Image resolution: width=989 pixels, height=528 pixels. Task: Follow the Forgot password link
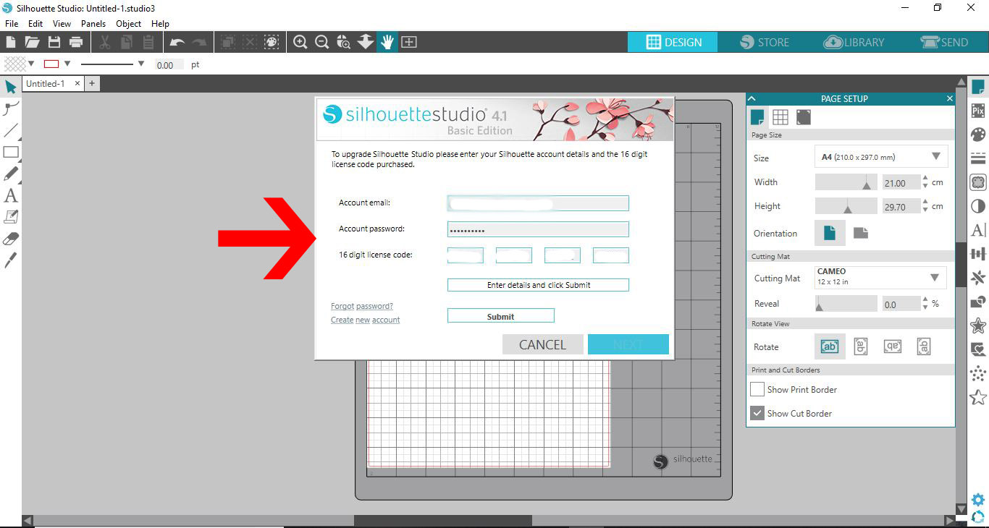point(362,306)
